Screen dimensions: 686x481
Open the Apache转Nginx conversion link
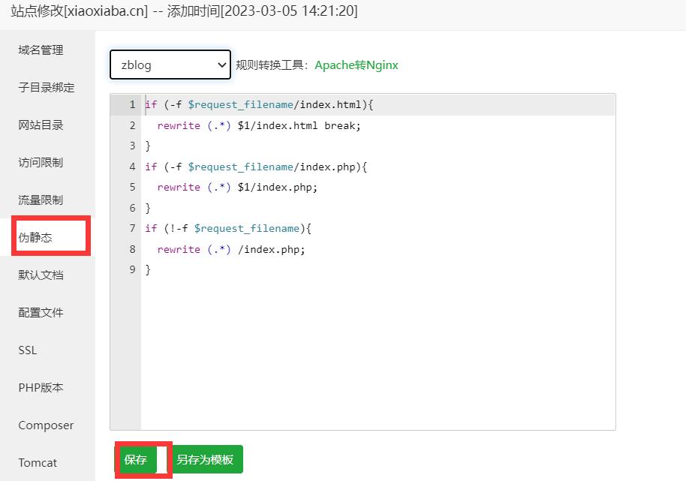(356, 65)
